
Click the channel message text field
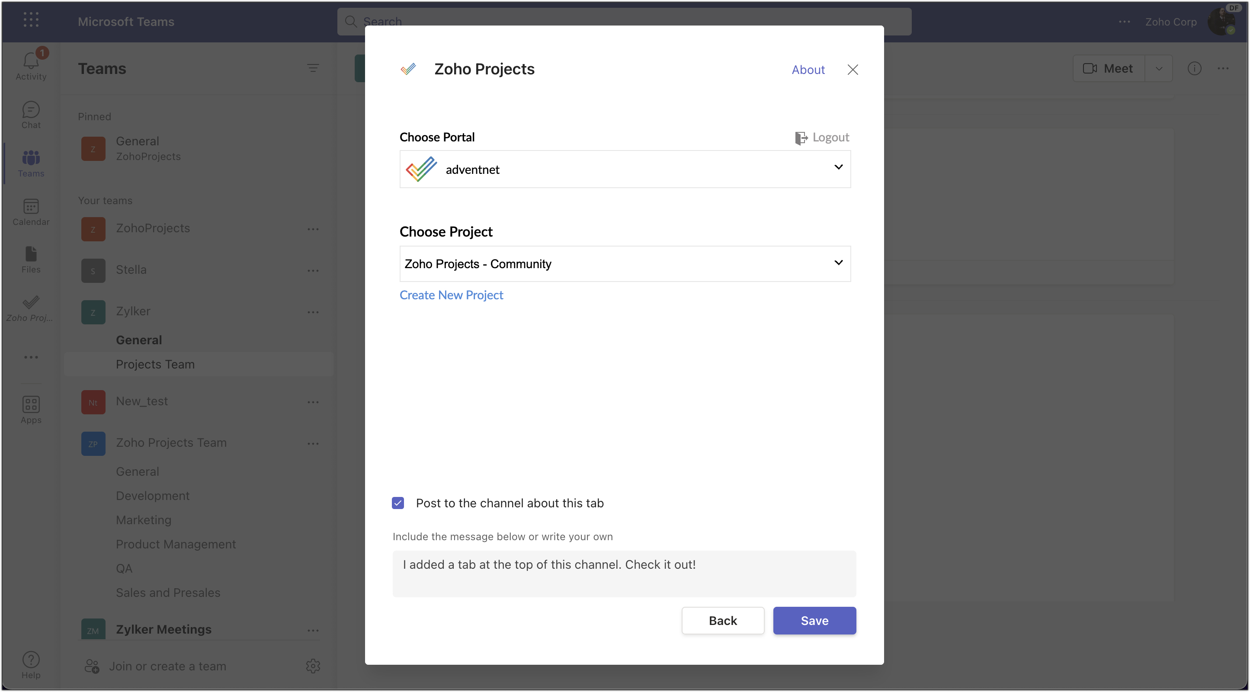624,573
